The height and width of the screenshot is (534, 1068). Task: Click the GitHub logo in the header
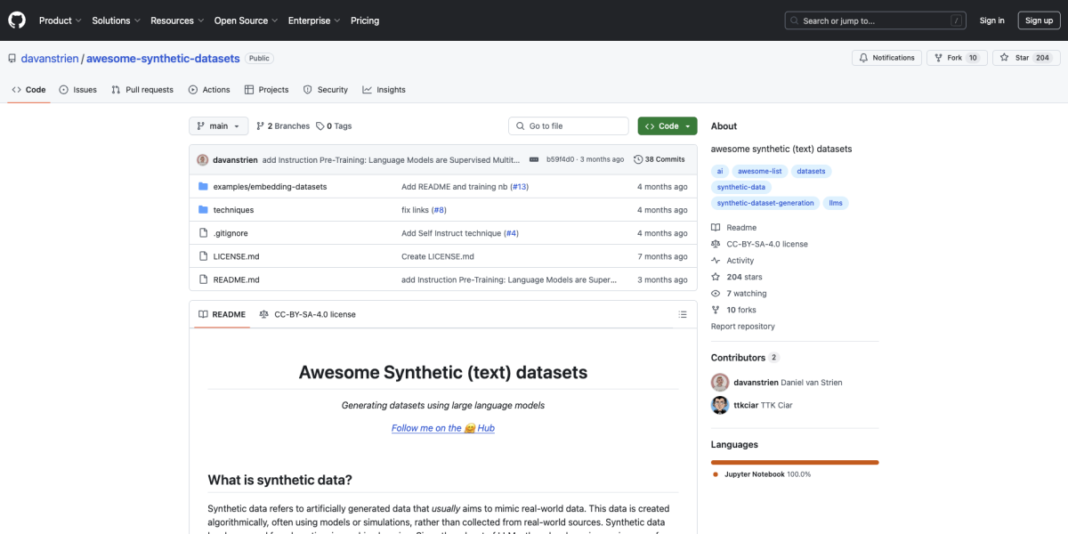tap(16, 20)
